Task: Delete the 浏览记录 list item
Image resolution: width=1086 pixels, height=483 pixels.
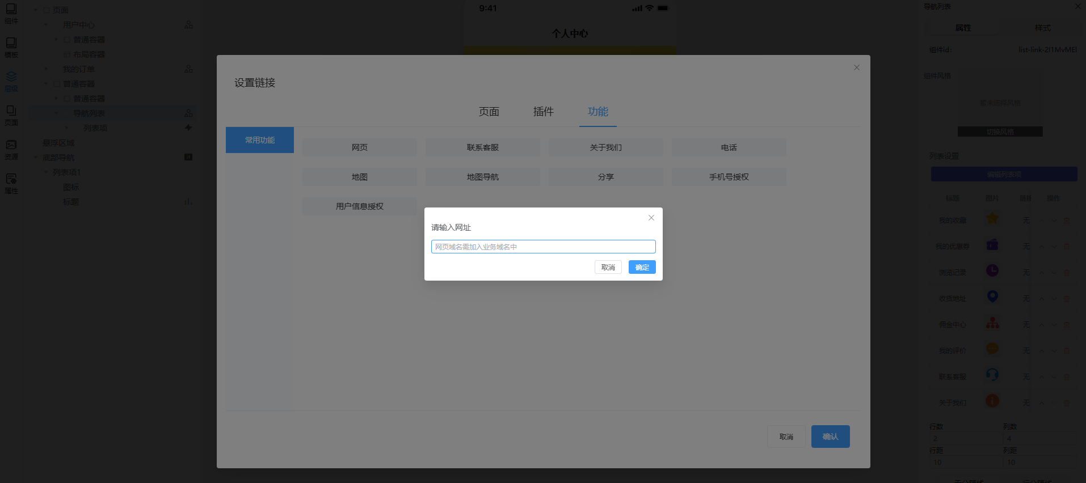Action: pos(1067,272)
